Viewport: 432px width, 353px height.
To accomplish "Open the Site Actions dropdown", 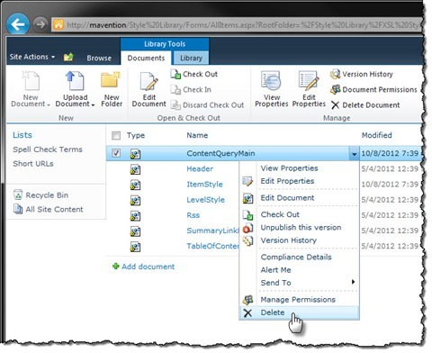I will (32, 57).
